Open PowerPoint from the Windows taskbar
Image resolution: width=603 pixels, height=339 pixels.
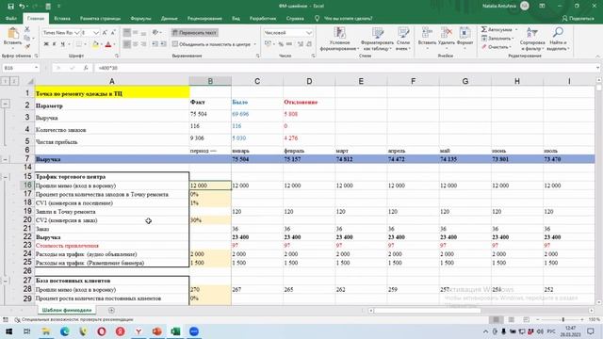pyautogui.click(x=157, y=331)
